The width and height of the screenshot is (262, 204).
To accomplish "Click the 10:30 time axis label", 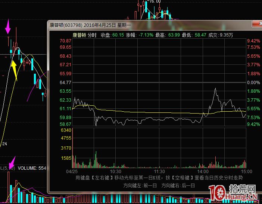I will pyautogui.click(x=115, y=172).
